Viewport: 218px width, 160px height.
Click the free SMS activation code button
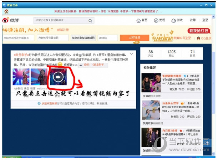coord(83,38)
